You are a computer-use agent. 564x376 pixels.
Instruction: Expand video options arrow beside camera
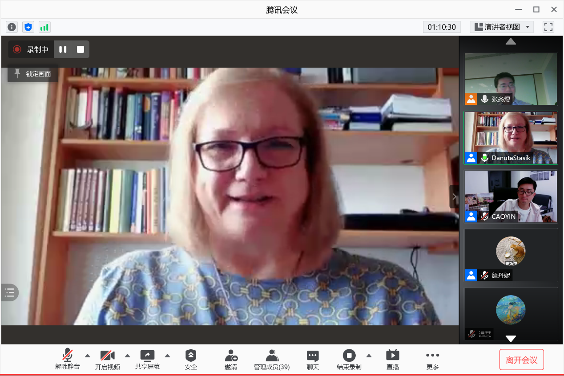(x=128, y=356)
